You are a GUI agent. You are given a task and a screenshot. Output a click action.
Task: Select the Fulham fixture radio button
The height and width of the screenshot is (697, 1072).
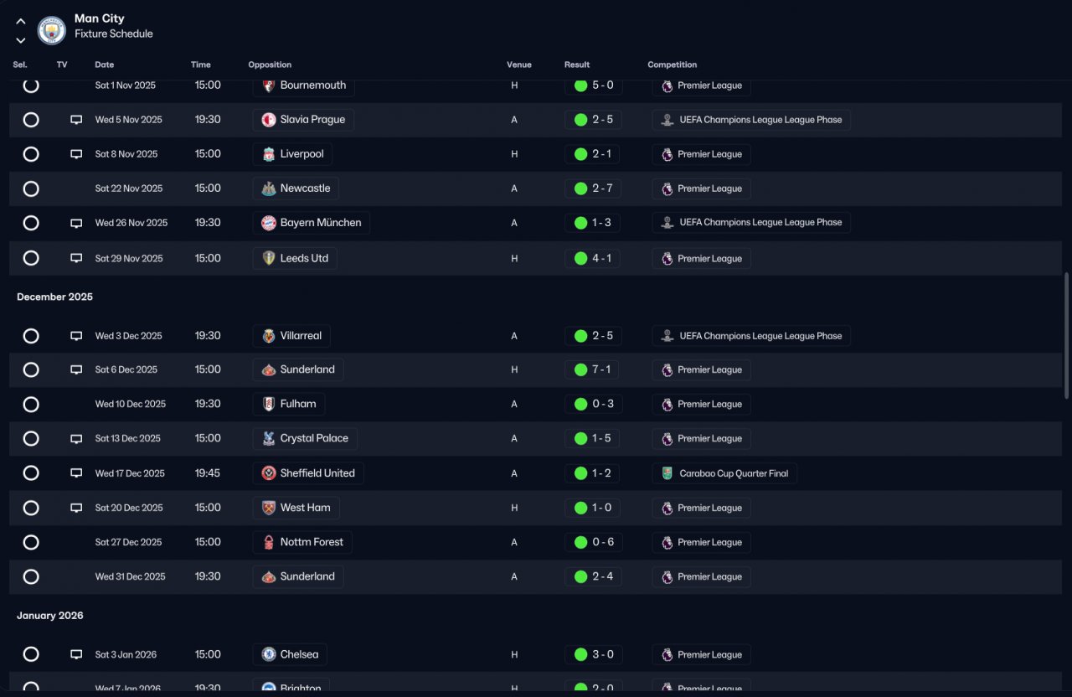click(x=31, y=405)
